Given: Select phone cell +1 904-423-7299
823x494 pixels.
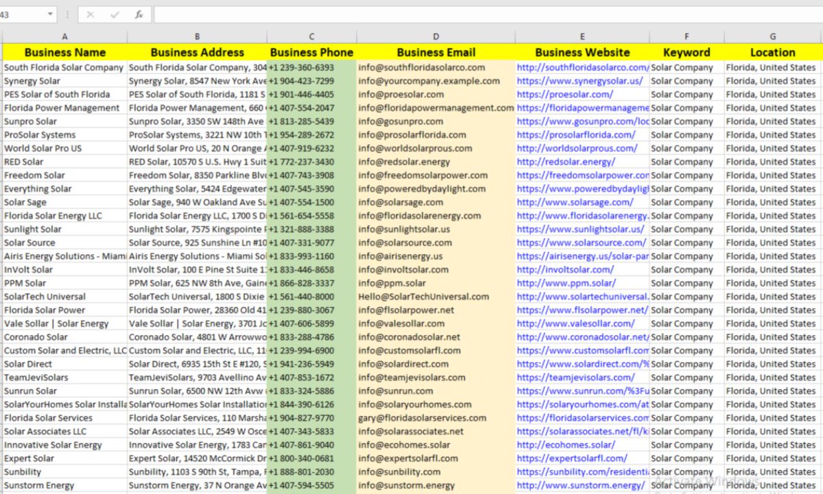Looking at the screenshot, I should click(x=311, y=81).
